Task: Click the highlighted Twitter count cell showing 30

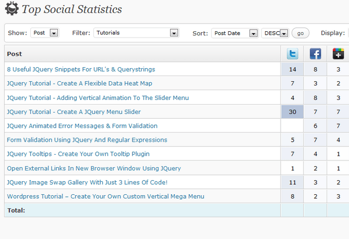Action: click(x=293, y=112)
